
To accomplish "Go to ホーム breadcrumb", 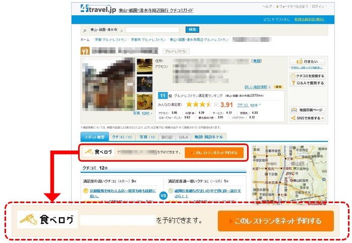I will [85, 39].
